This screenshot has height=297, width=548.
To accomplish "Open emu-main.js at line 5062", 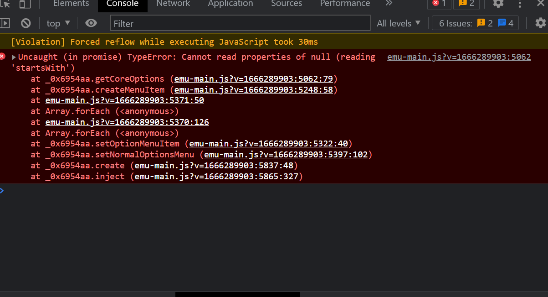I will click(x=458, y=57).
